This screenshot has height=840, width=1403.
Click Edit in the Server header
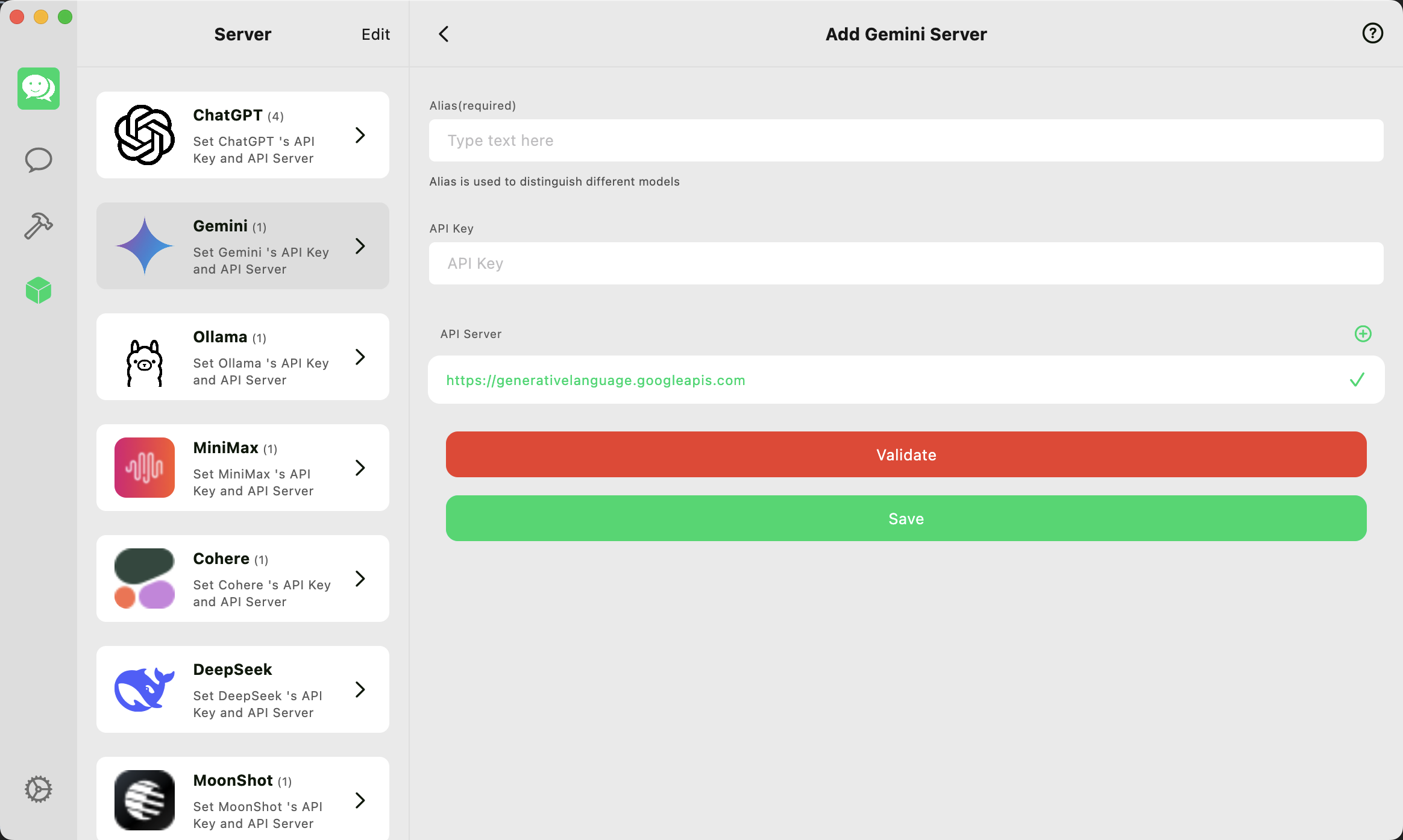tap(375, 34)
